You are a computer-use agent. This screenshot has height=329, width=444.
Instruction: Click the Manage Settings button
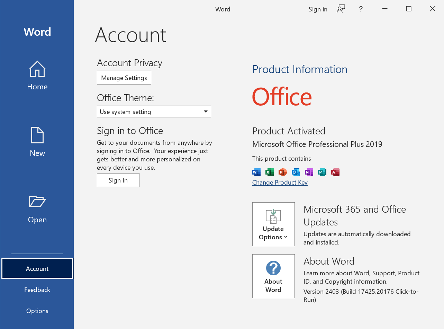tap(124, 78)
